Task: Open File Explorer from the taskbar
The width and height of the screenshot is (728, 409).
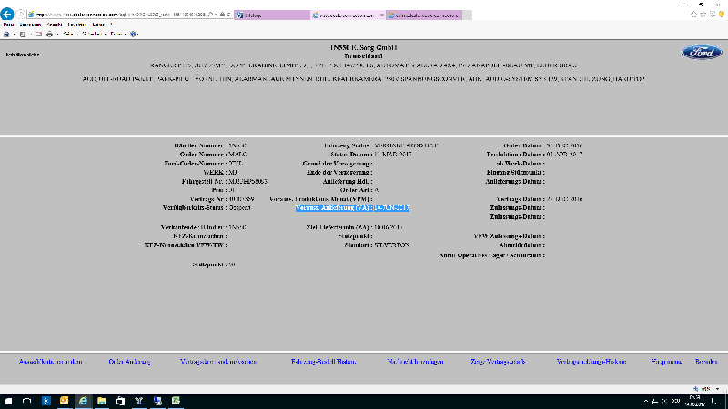Action: tap(102, 401)
